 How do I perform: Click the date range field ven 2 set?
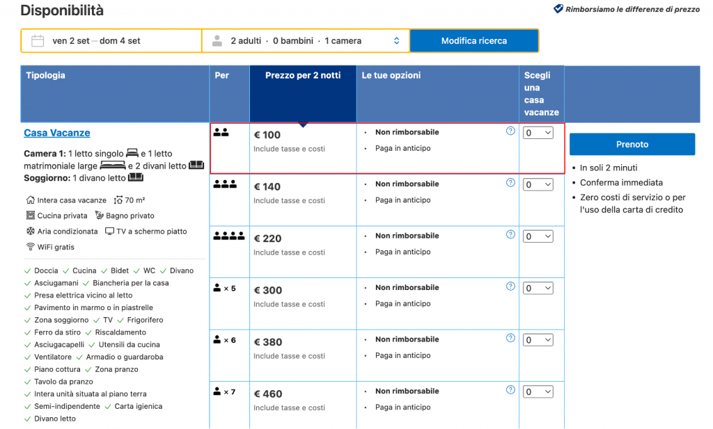(96, 41)
